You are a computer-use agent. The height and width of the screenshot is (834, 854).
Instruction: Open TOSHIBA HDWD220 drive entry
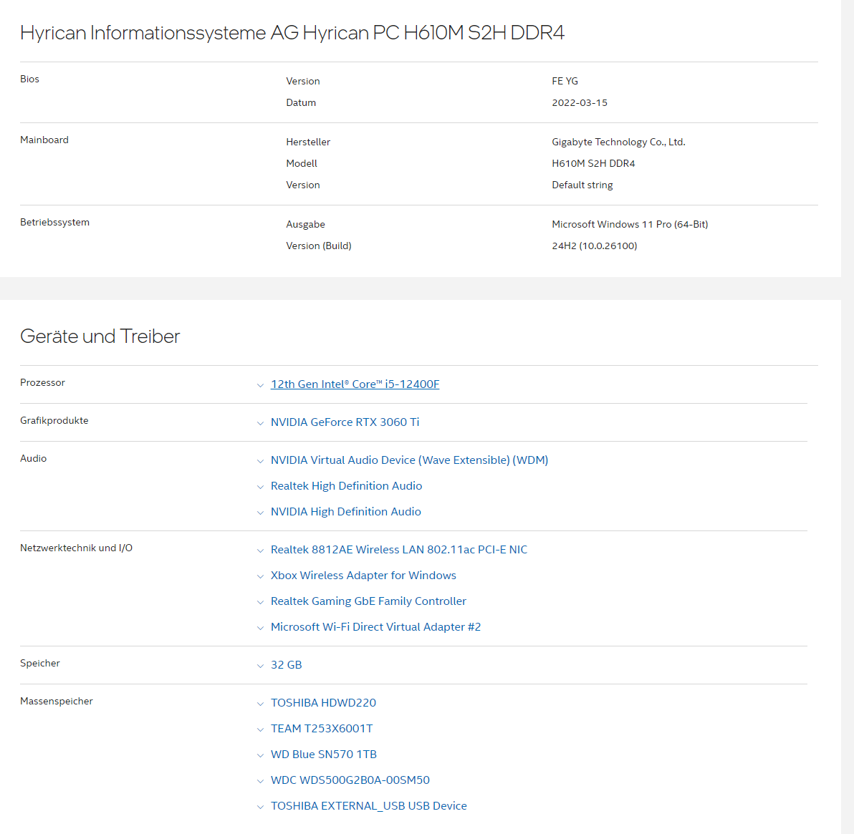tap(323, 702)
